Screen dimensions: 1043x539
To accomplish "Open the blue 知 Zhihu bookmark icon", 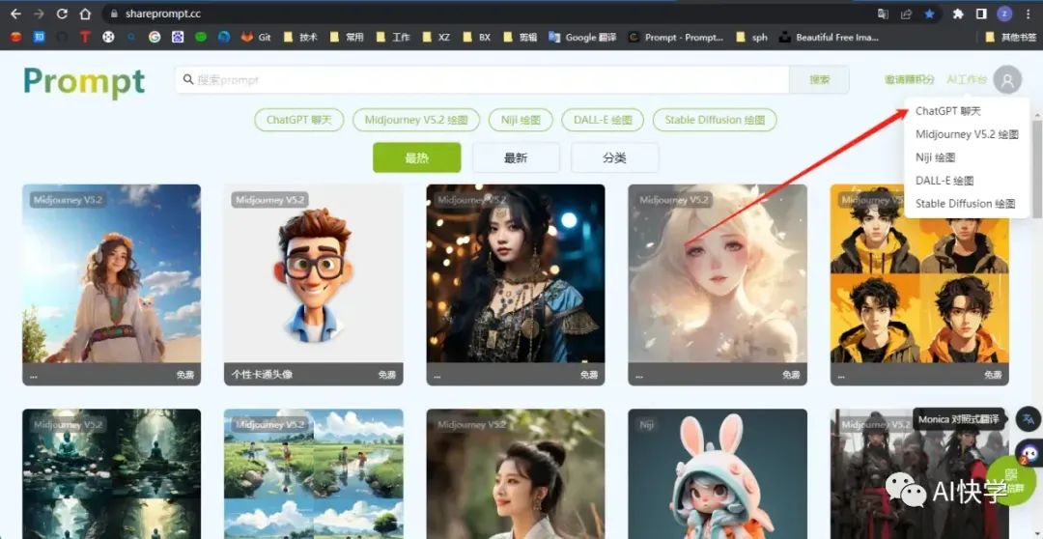I will pos(40,38).
